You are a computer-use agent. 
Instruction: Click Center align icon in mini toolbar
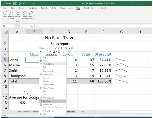pos(47,51)
